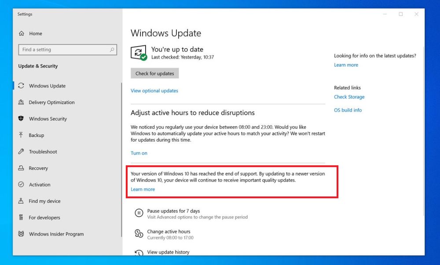440x265 pixels.
Task: Click the Delivery Optimization icon
Action: [x=21, y=102]
